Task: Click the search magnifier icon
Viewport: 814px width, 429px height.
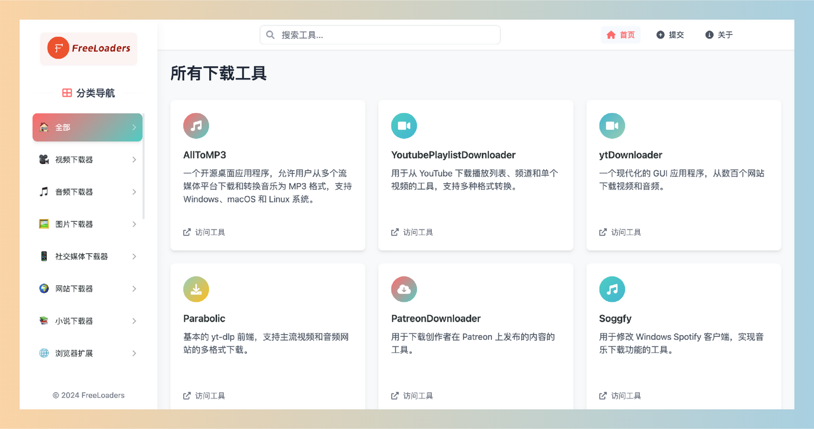Action: (270, 34)
